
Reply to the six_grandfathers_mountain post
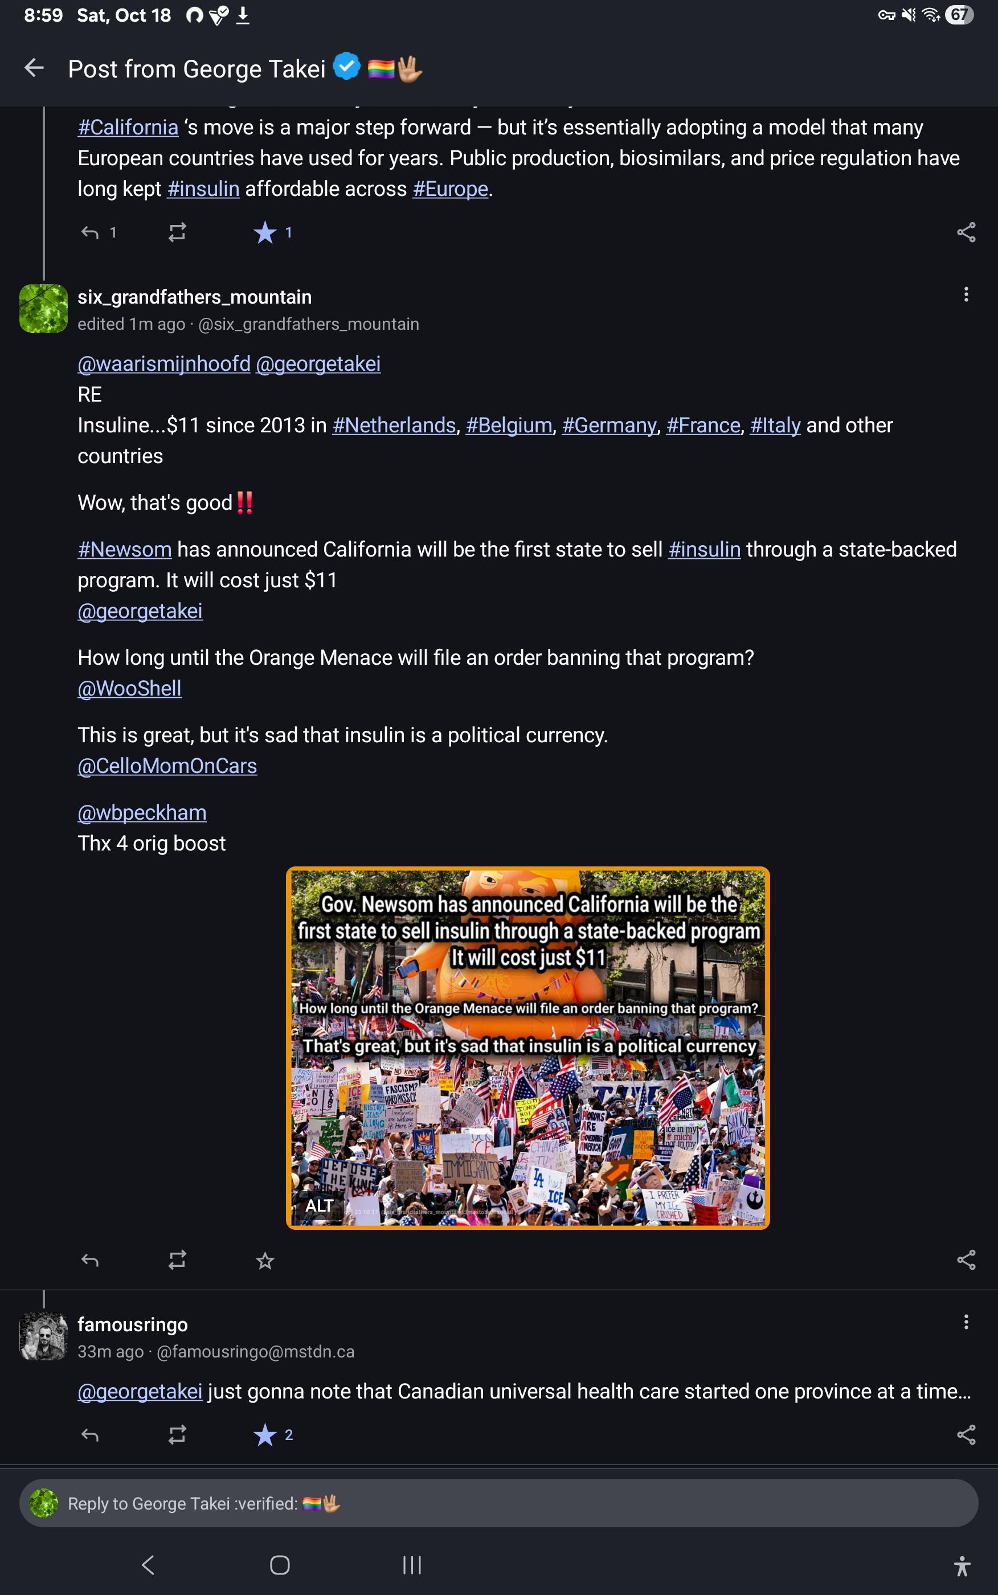(90, 1261)
